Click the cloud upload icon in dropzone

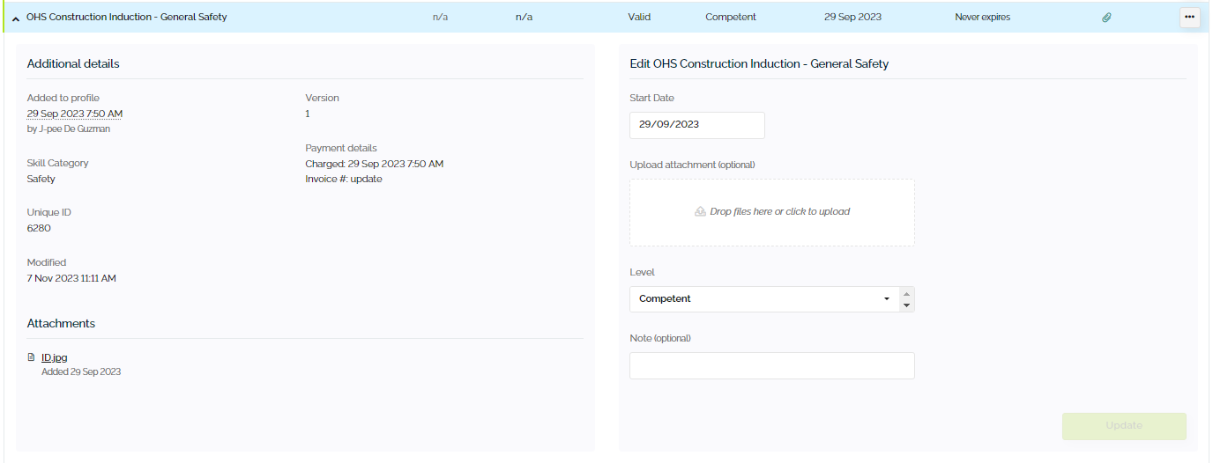(700, 212)
